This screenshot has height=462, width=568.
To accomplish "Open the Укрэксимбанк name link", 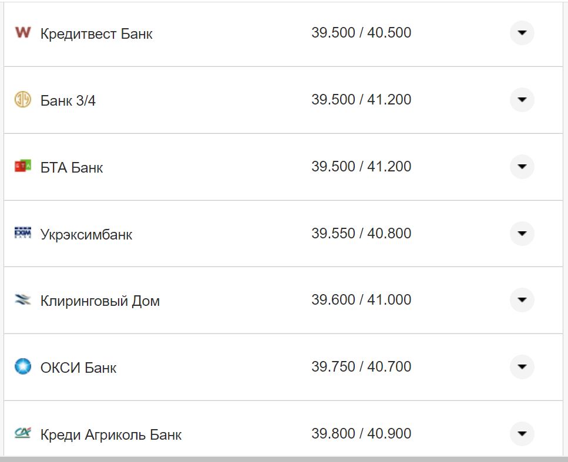I will 86,235.
